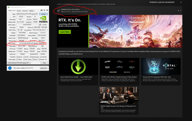Click the bus interface question mark

[x=47, y=30]
